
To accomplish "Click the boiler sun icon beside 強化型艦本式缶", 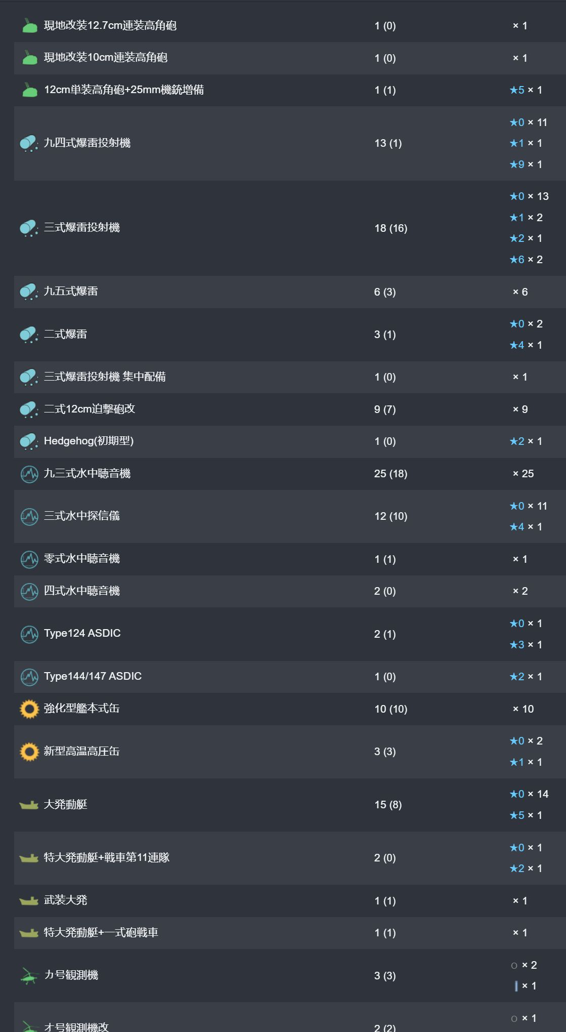I will [x=29, y=709].
